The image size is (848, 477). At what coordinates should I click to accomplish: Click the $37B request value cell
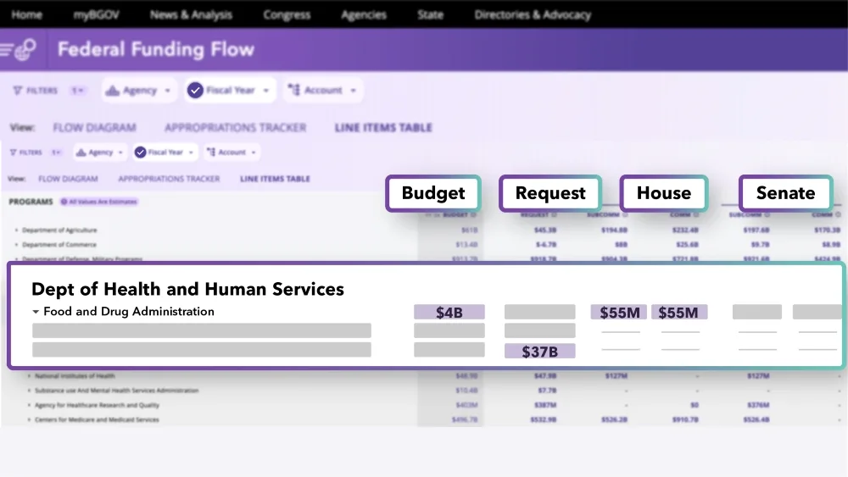click(539, 351)
